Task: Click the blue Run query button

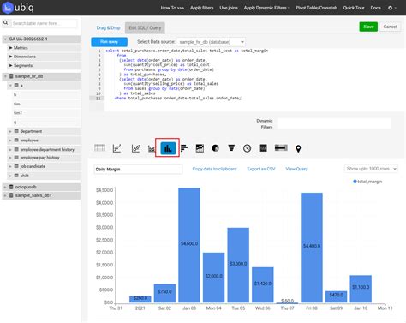Action: pyautogui.click(x=110, y=42)
